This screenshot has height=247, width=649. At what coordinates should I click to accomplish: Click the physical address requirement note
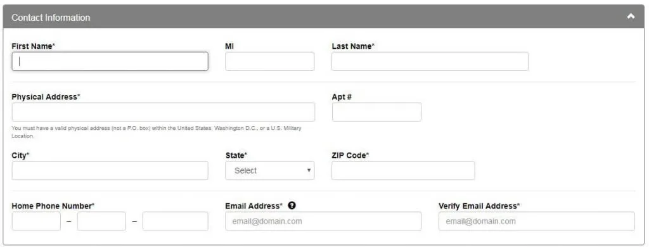click(x=157, y=132)
